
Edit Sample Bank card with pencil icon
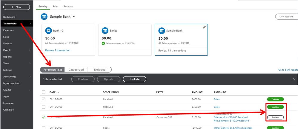204,27
